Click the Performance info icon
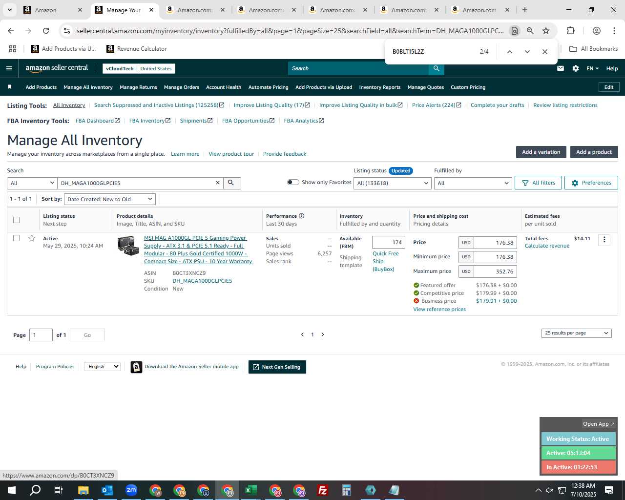The image size is (625, 500). (302, 216)
